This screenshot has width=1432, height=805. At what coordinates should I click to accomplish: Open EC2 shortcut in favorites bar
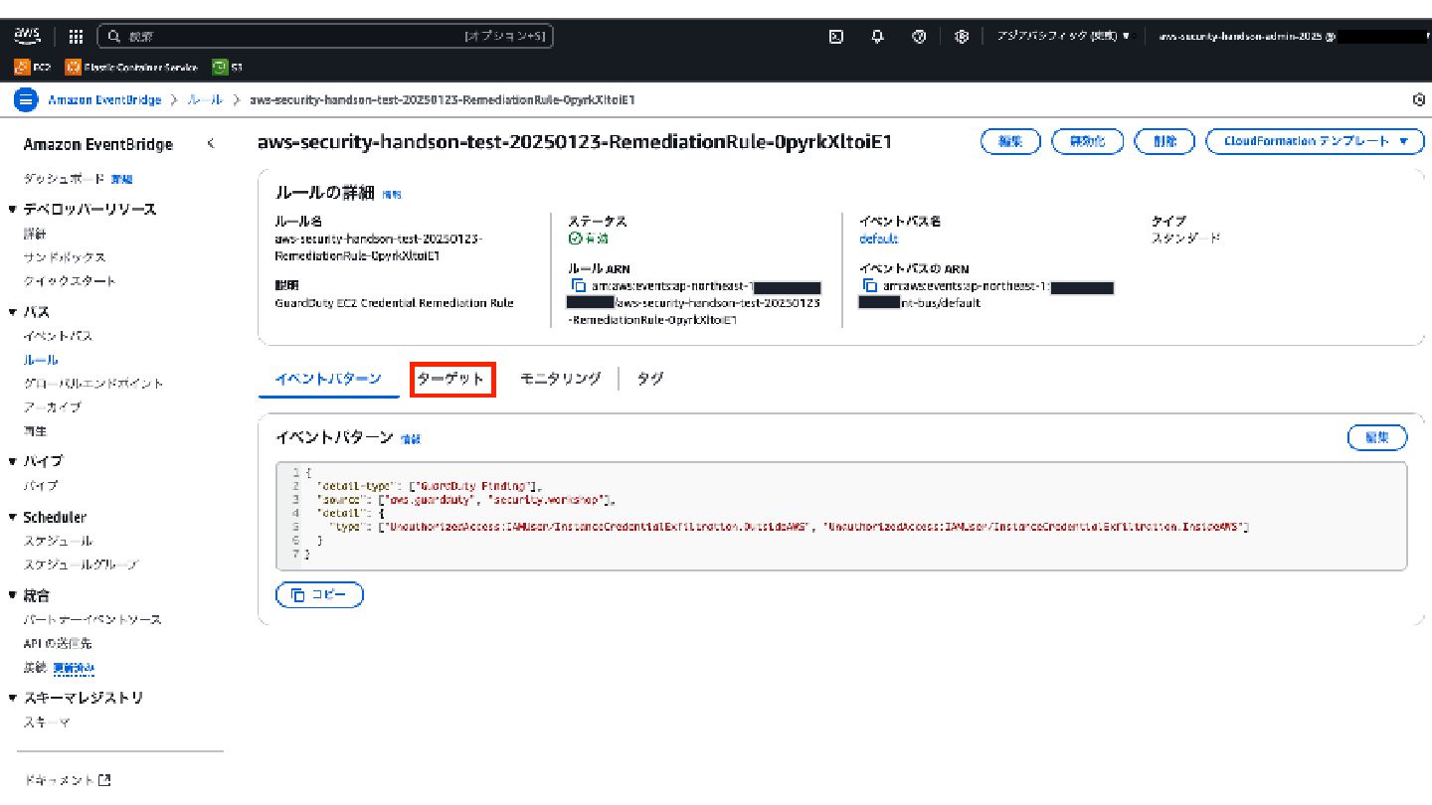click(33, 68)
